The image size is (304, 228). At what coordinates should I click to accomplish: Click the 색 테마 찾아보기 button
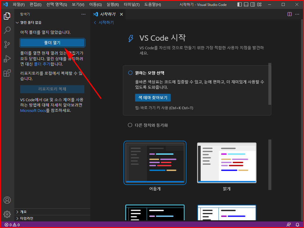[153, 97]
